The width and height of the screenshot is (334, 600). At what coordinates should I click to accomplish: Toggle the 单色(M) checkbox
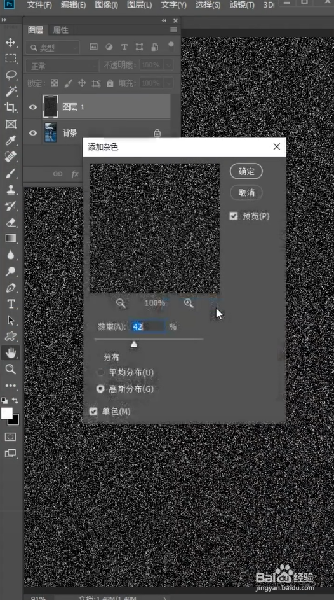[93, 412]
